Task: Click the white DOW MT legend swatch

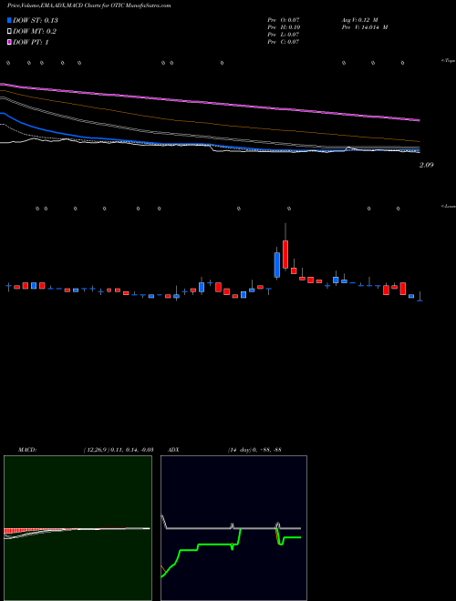Action: click(x=9, y=32)
